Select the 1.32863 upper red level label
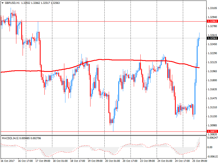Screen dimensions: 218x164 pos(212,21)
